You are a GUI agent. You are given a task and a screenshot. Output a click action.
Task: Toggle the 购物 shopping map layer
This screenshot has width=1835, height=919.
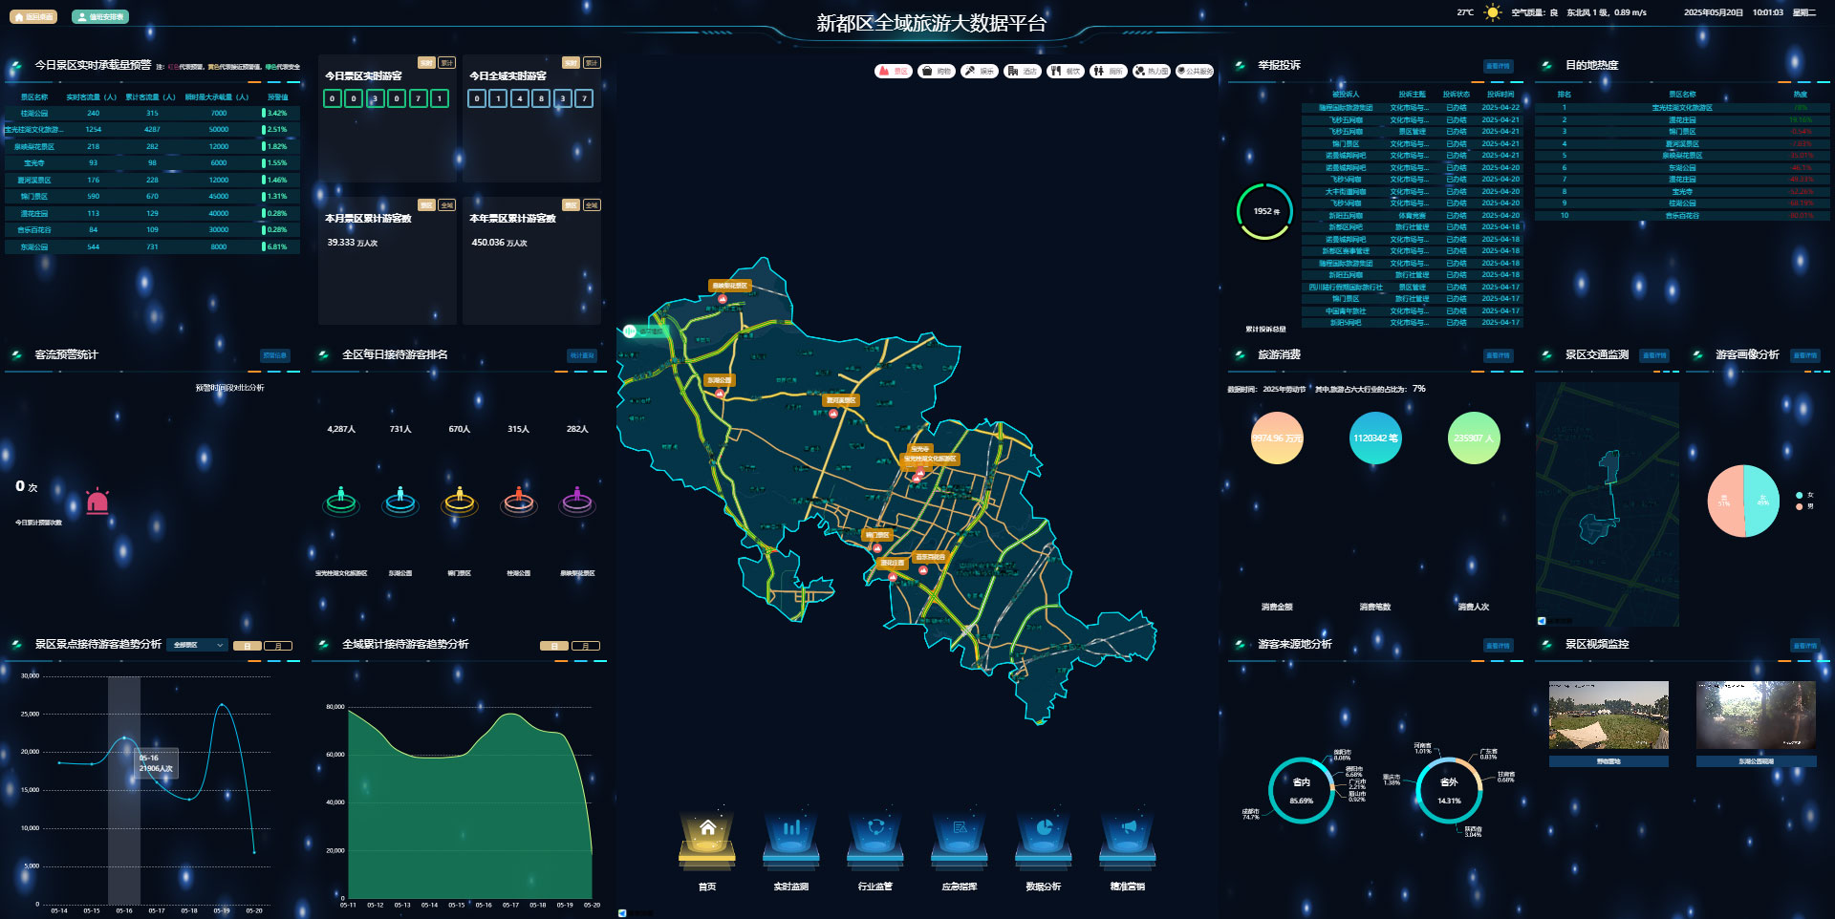937,72
